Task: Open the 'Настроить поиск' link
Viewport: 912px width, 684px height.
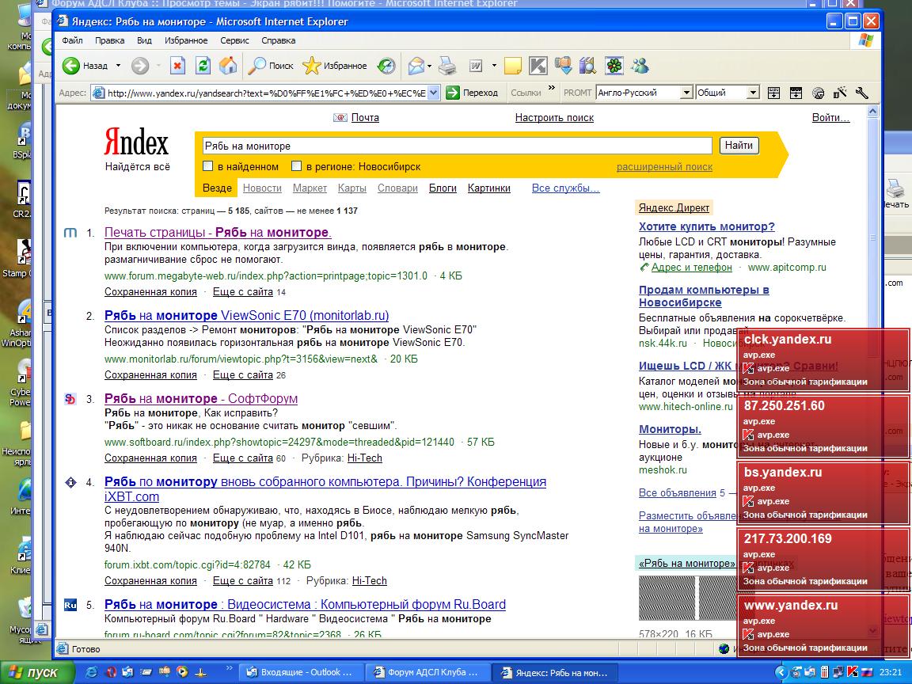Action: (554, 117)
